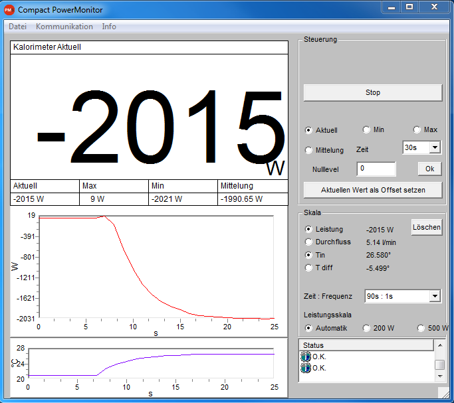The image size is (454, 403).
Task: Click the Compact PowerMonitor app icon
Action: coord(9,9)
